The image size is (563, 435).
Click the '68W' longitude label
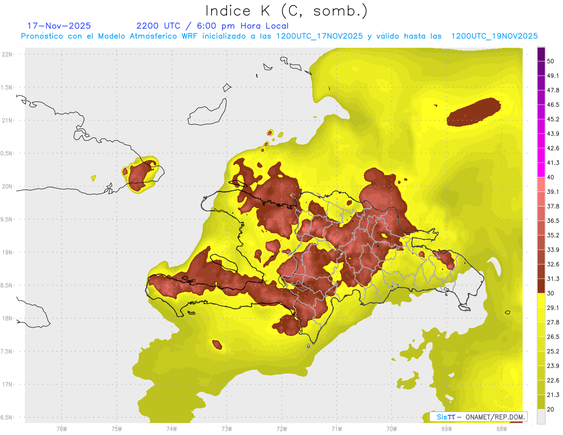pyautogui.click(x=502, y=428)
